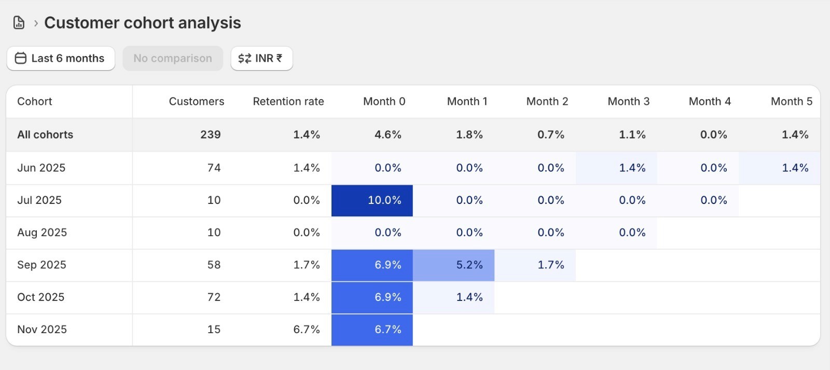Click the breadcrumb chevron arrow
830x370 pixels.
pyautogui.click(x=36, y=23)
